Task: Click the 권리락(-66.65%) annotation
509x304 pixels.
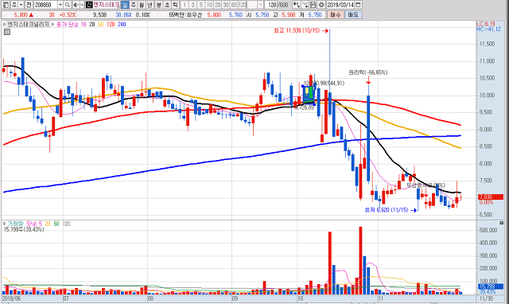Action: (x=368, y=72)
